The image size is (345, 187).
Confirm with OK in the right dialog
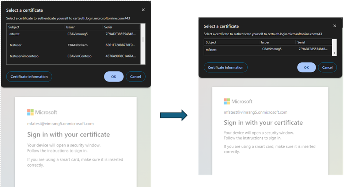click(x=306, y=67)
